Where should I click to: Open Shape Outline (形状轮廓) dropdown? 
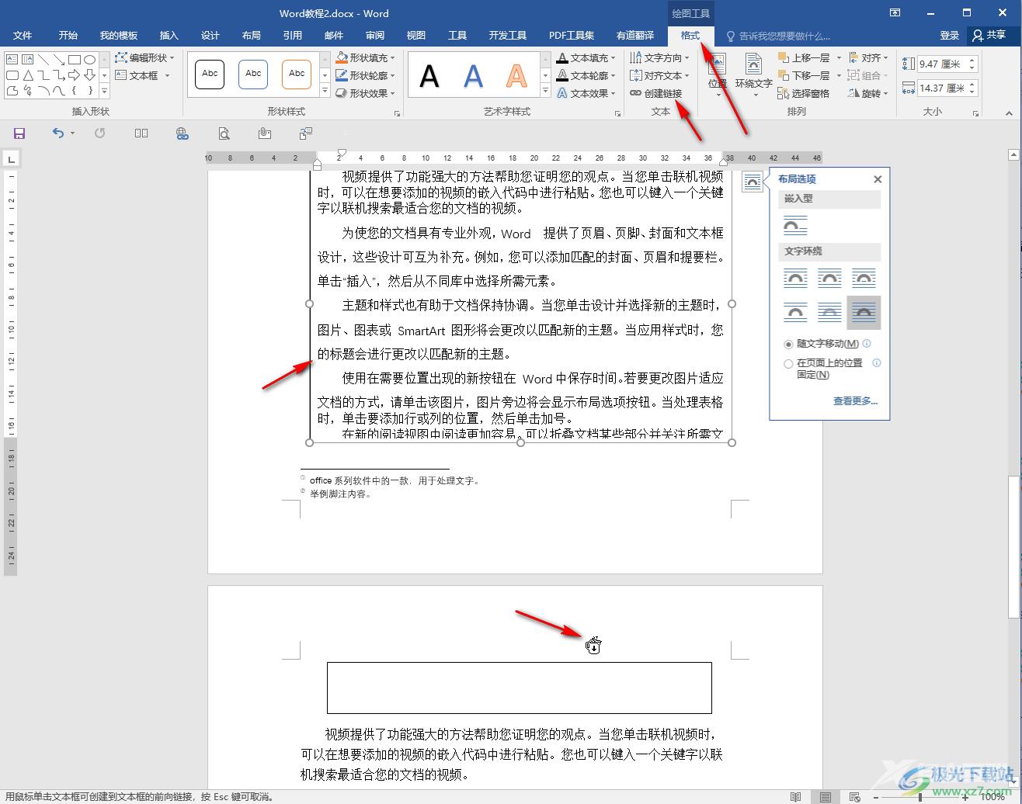point(366,75)
